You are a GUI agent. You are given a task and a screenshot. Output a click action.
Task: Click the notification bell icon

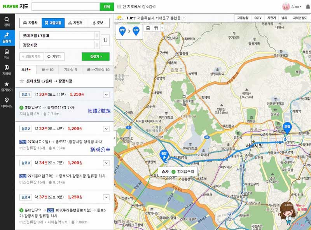click(x=308, y=7)
